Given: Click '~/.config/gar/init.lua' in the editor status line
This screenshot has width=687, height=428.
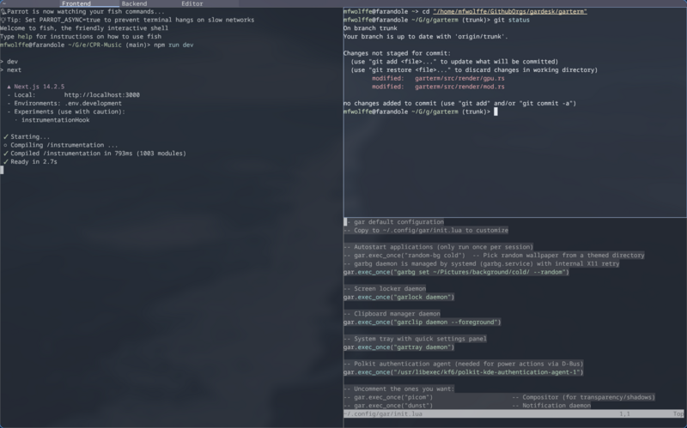Looking at the screenshot, I should tap(383, 413).
